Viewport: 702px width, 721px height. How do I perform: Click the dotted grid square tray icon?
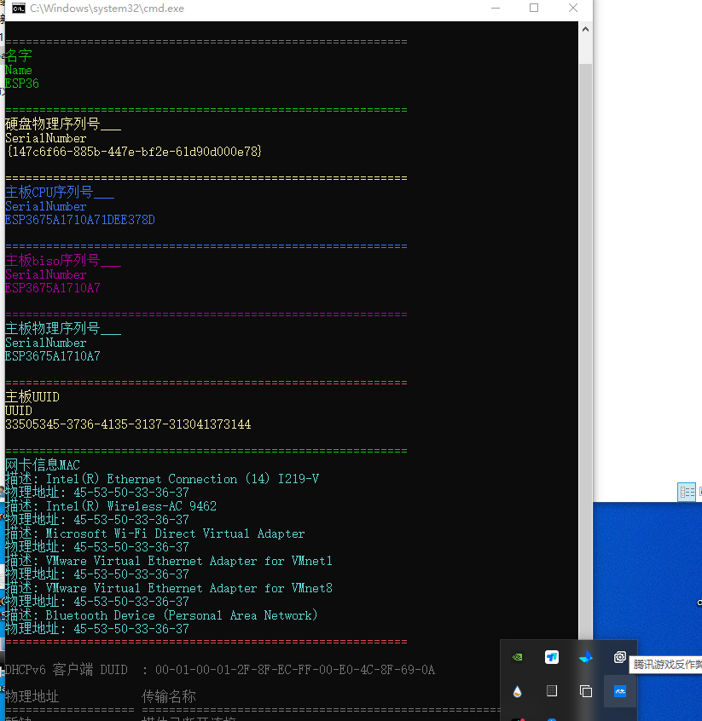pos(552,691)
